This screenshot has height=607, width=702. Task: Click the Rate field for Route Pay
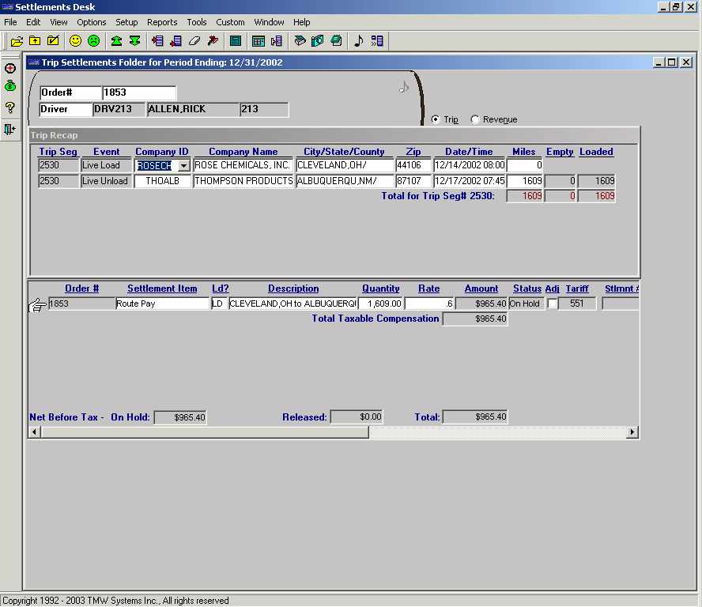tap(429, 303)
